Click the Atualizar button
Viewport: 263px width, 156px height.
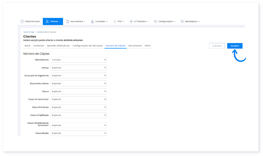tap(235, 46)
